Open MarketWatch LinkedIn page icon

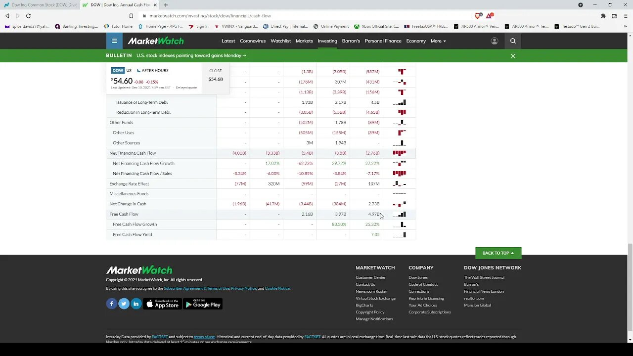(x=136, y=304)
